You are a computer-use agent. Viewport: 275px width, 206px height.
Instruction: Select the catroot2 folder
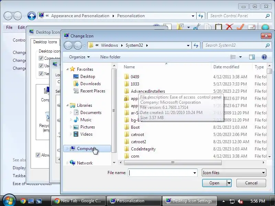pyautogui.click(x=139, y=141)
